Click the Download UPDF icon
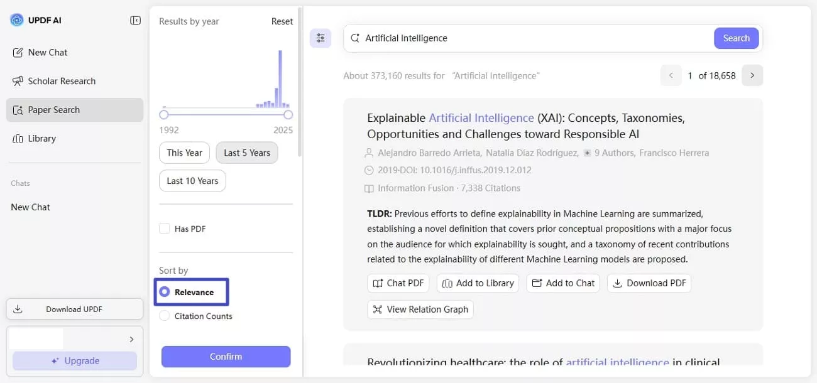The width and height of the screenshot is (817, 383). tap(18, 308)
